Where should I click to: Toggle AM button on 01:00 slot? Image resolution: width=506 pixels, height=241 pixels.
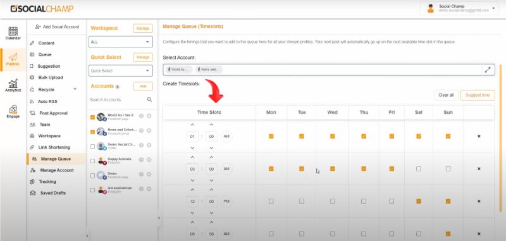[x=226, y=137]
